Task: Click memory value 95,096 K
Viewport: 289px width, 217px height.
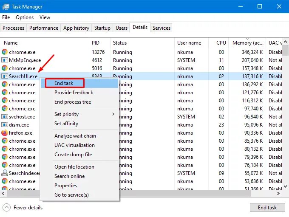Action: 253,125
